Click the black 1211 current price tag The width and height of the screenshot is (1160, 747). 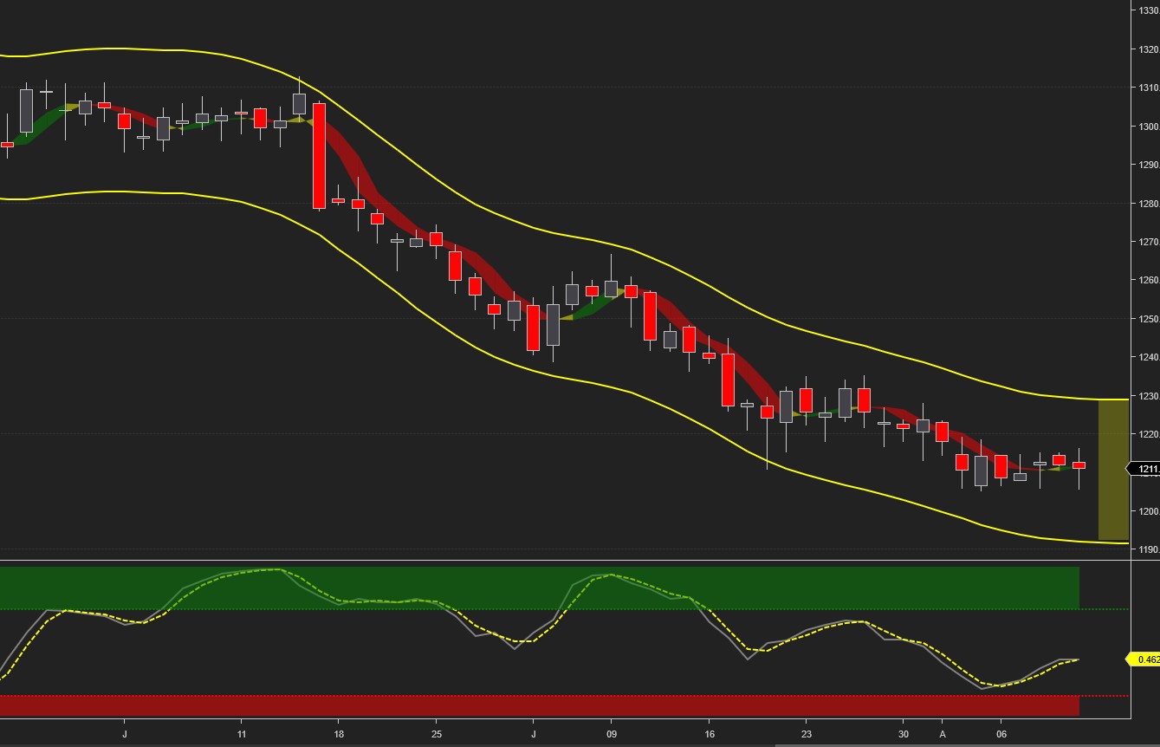coord(1144,469)
